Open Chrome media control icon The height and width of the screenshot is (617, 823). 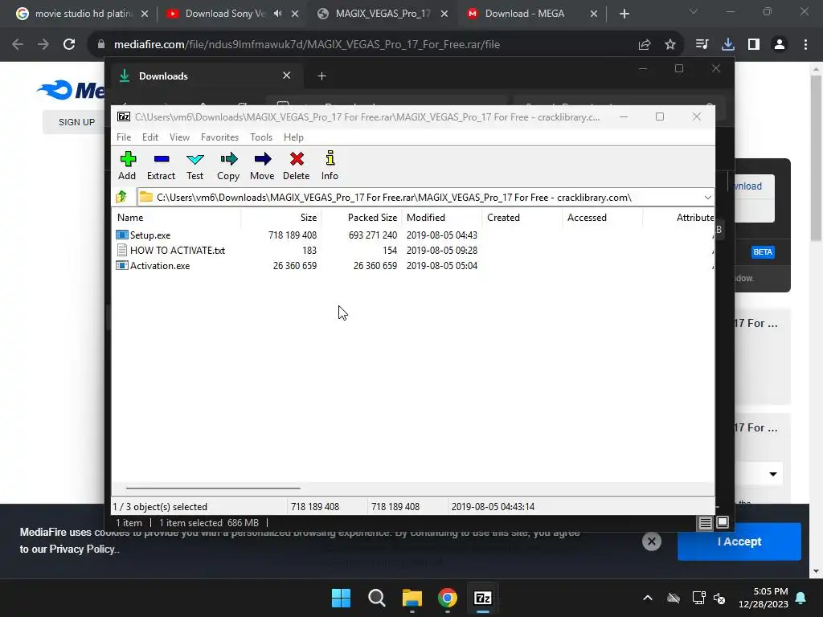point(702,45)
